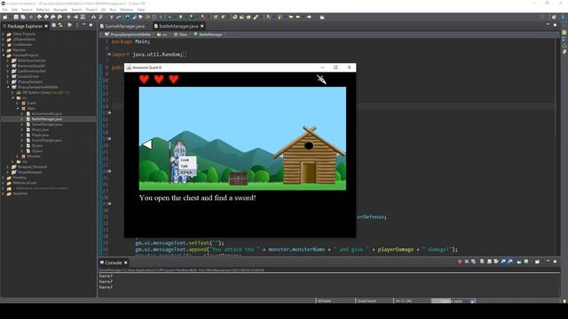Image resolution: width=568 pixels, height=319 pixels.
Task: Expand the folded import statement in the editor
Action: (109, 54)
